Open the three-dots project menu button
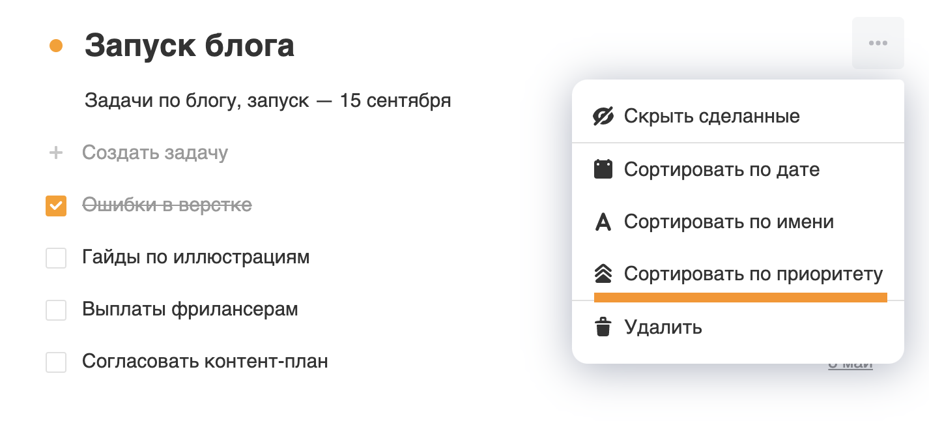 pos(878,43)
